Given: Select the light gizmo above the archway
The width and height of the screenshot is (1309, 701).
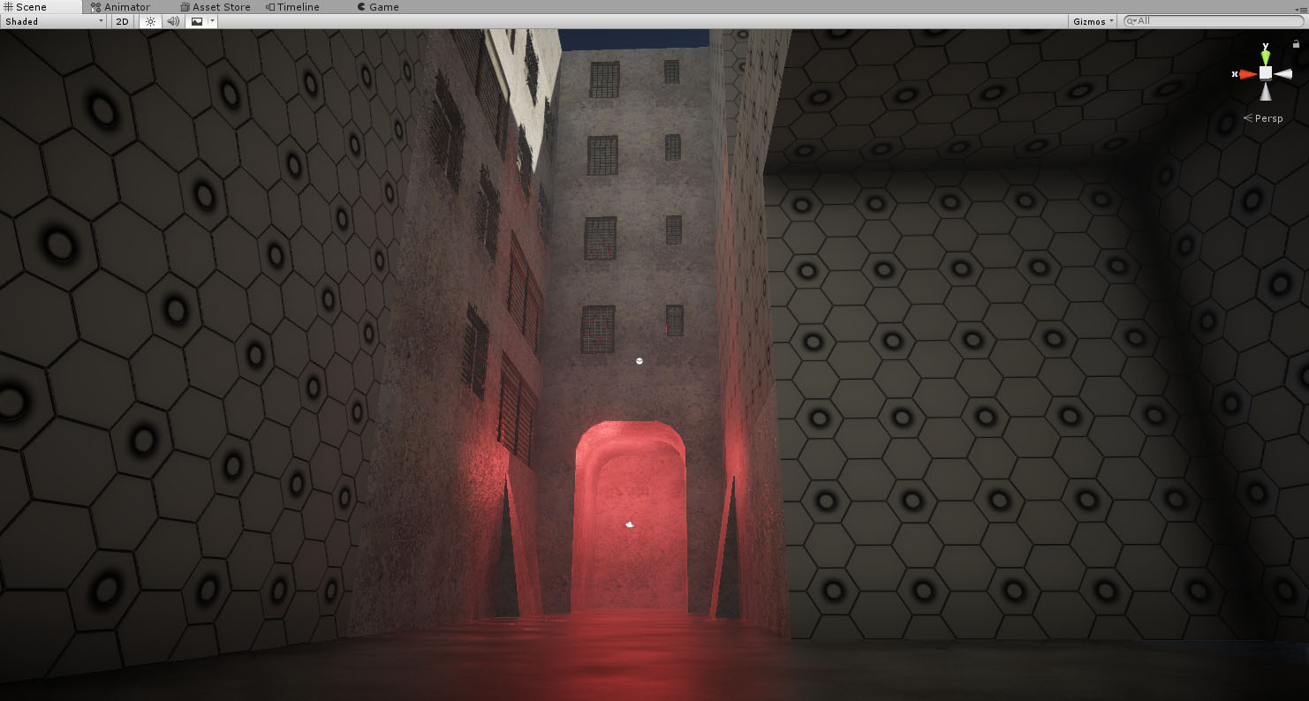Looking at the screenshot, I should [639, 360].
